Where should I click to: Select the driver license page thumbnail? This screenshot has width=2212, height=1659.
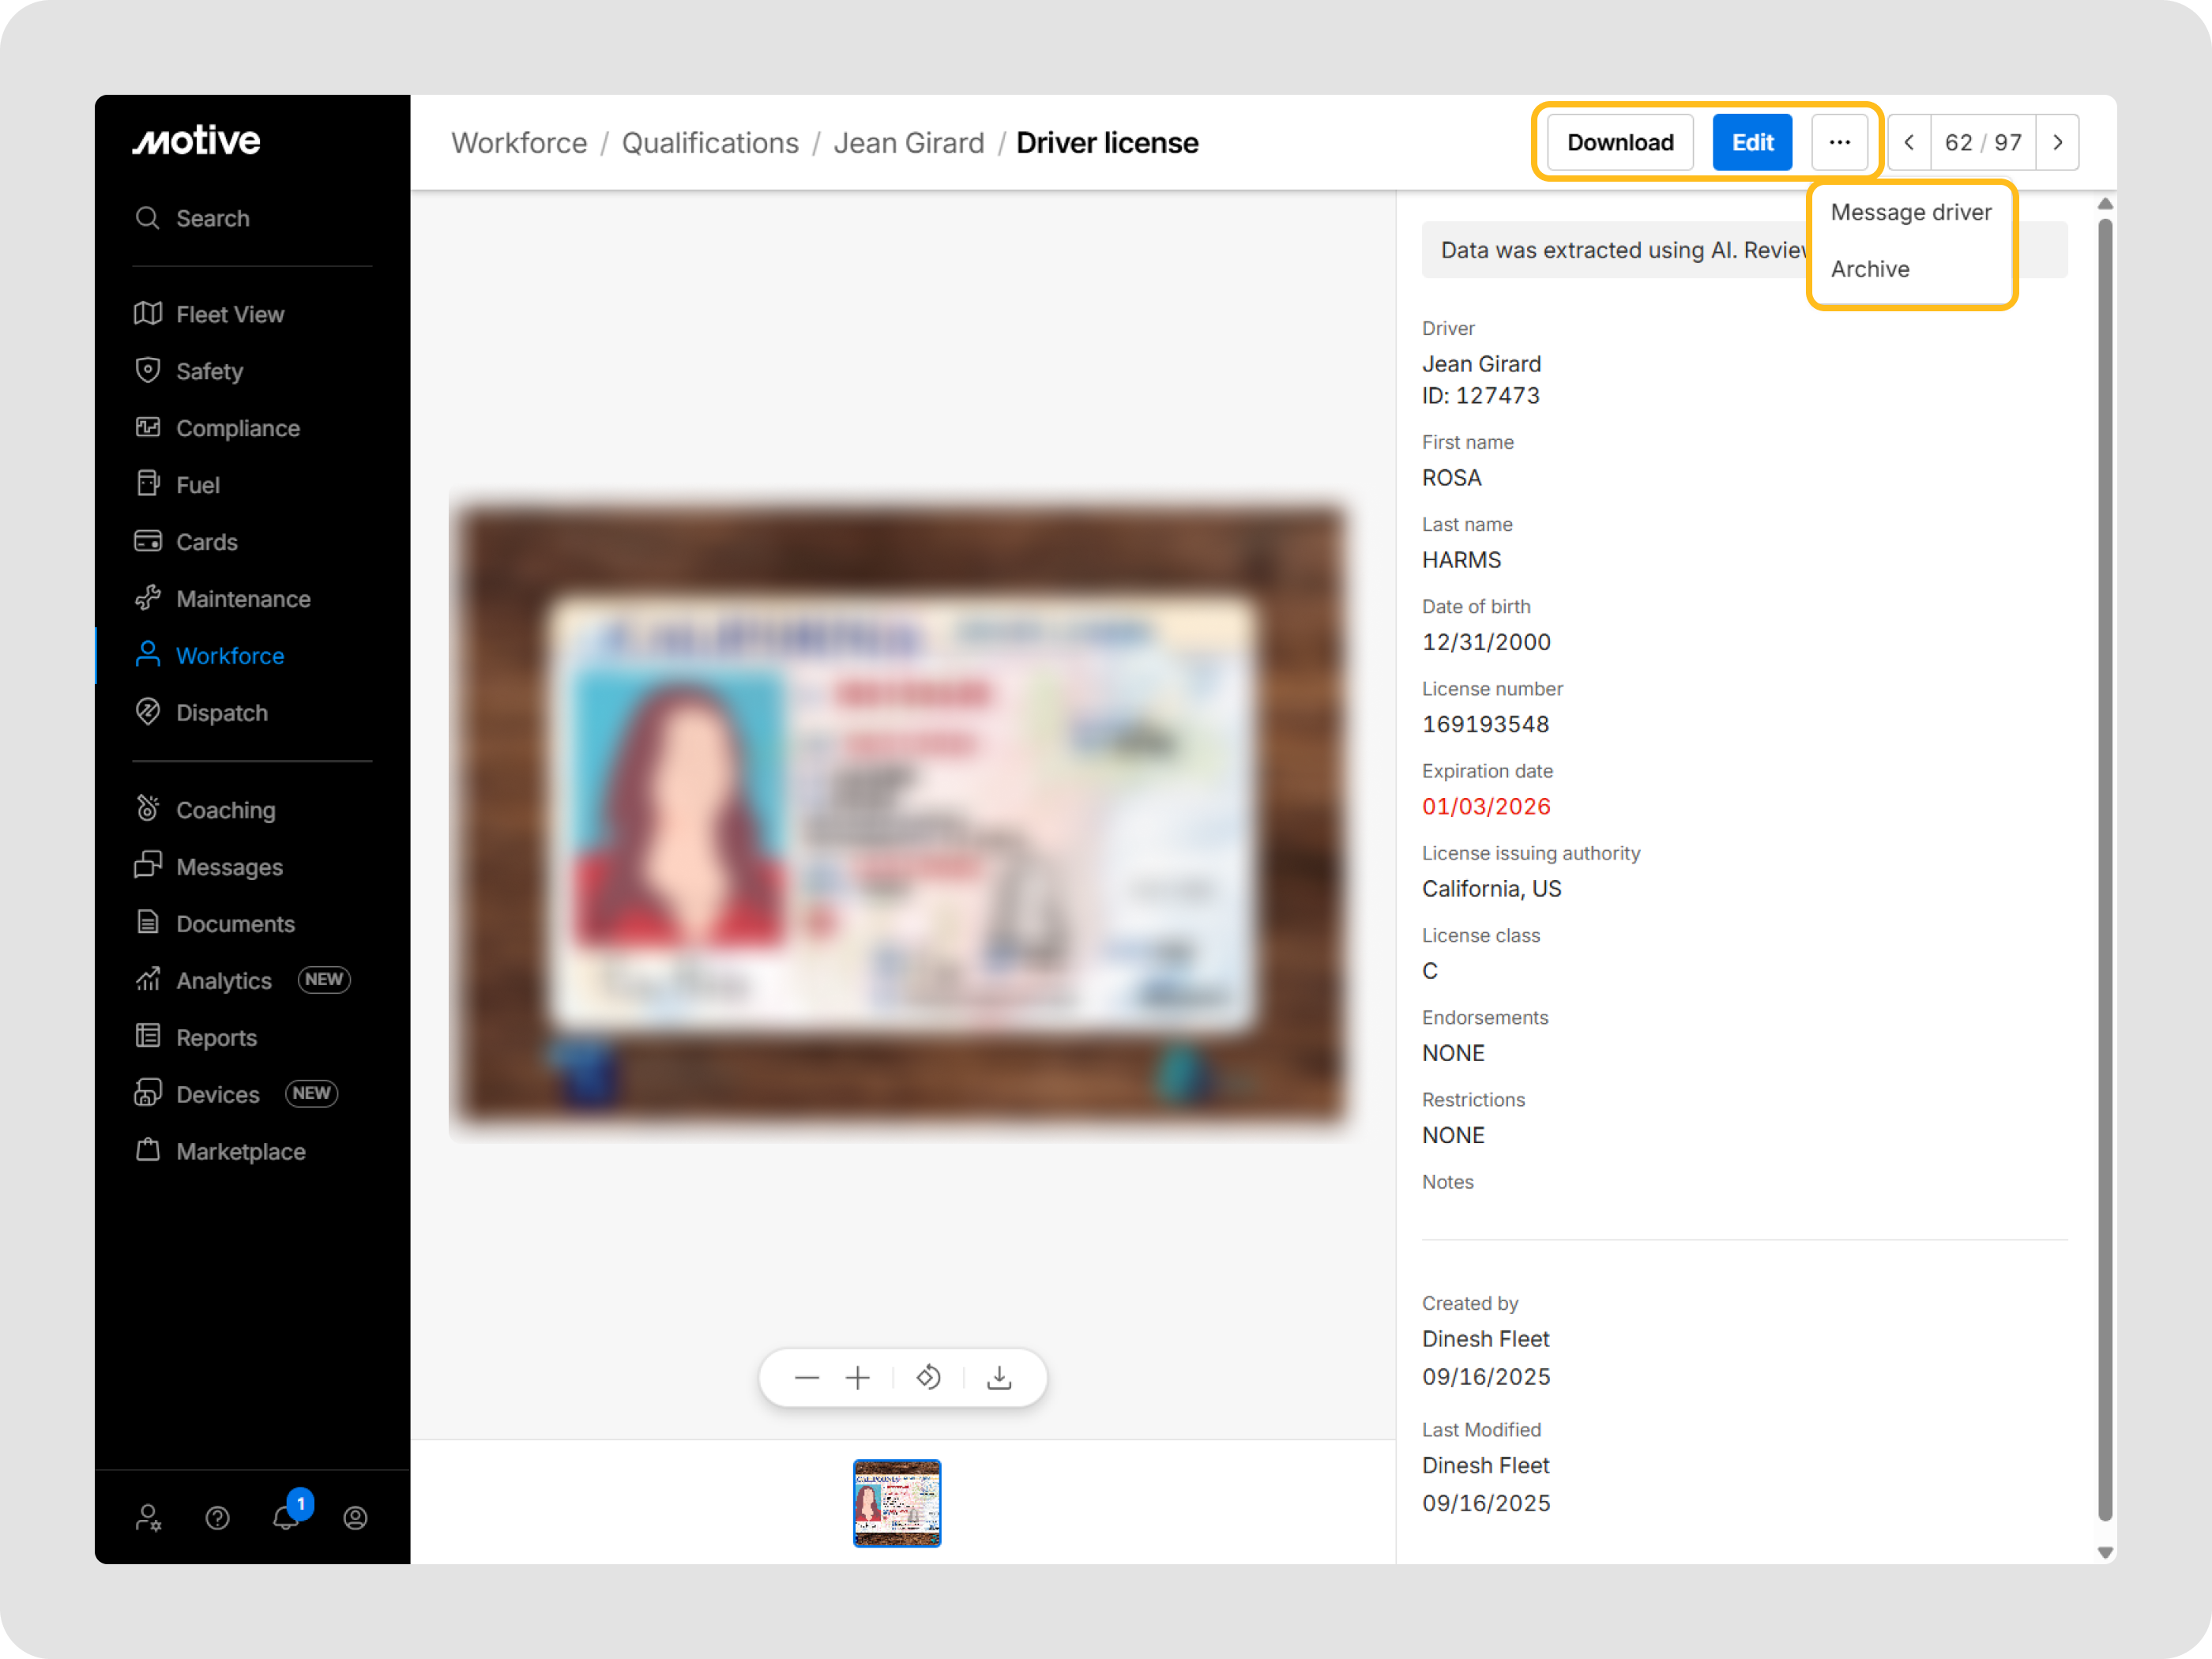click(x=896, y=1502)
